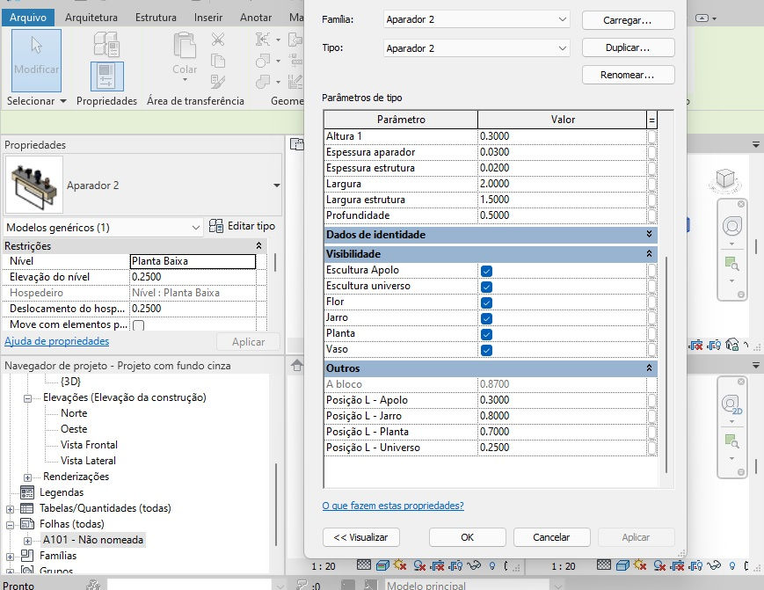
Task: Click the Colar clipboard icon
Action: [x=185, y=47]
